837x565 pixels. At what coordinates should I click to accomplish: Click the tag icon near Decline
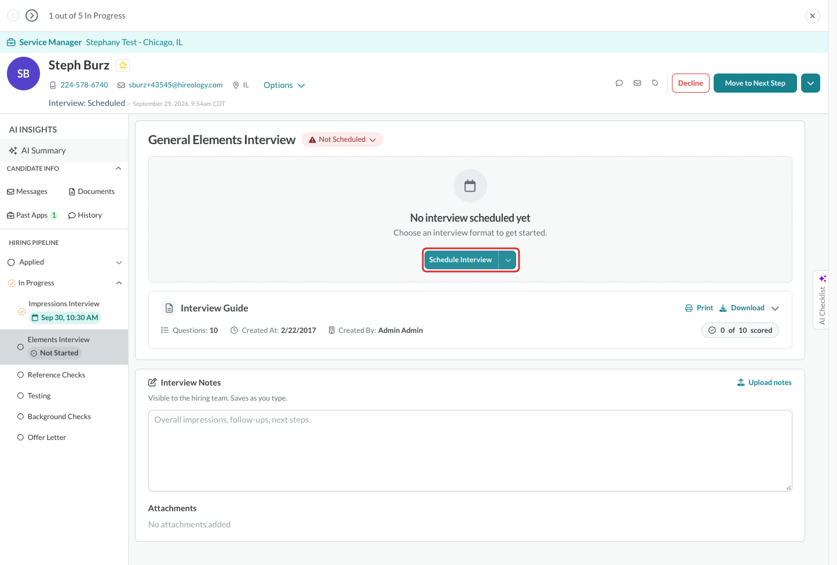pos(655,83)
